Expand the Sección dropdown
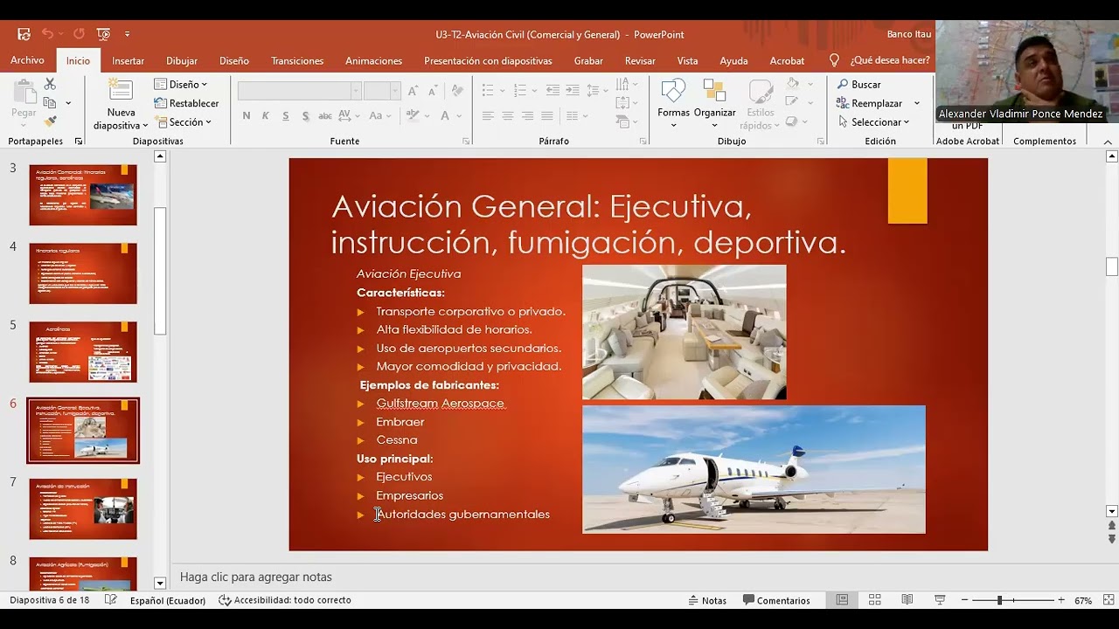Screen dimensions: 1119x629 [184, 122]
